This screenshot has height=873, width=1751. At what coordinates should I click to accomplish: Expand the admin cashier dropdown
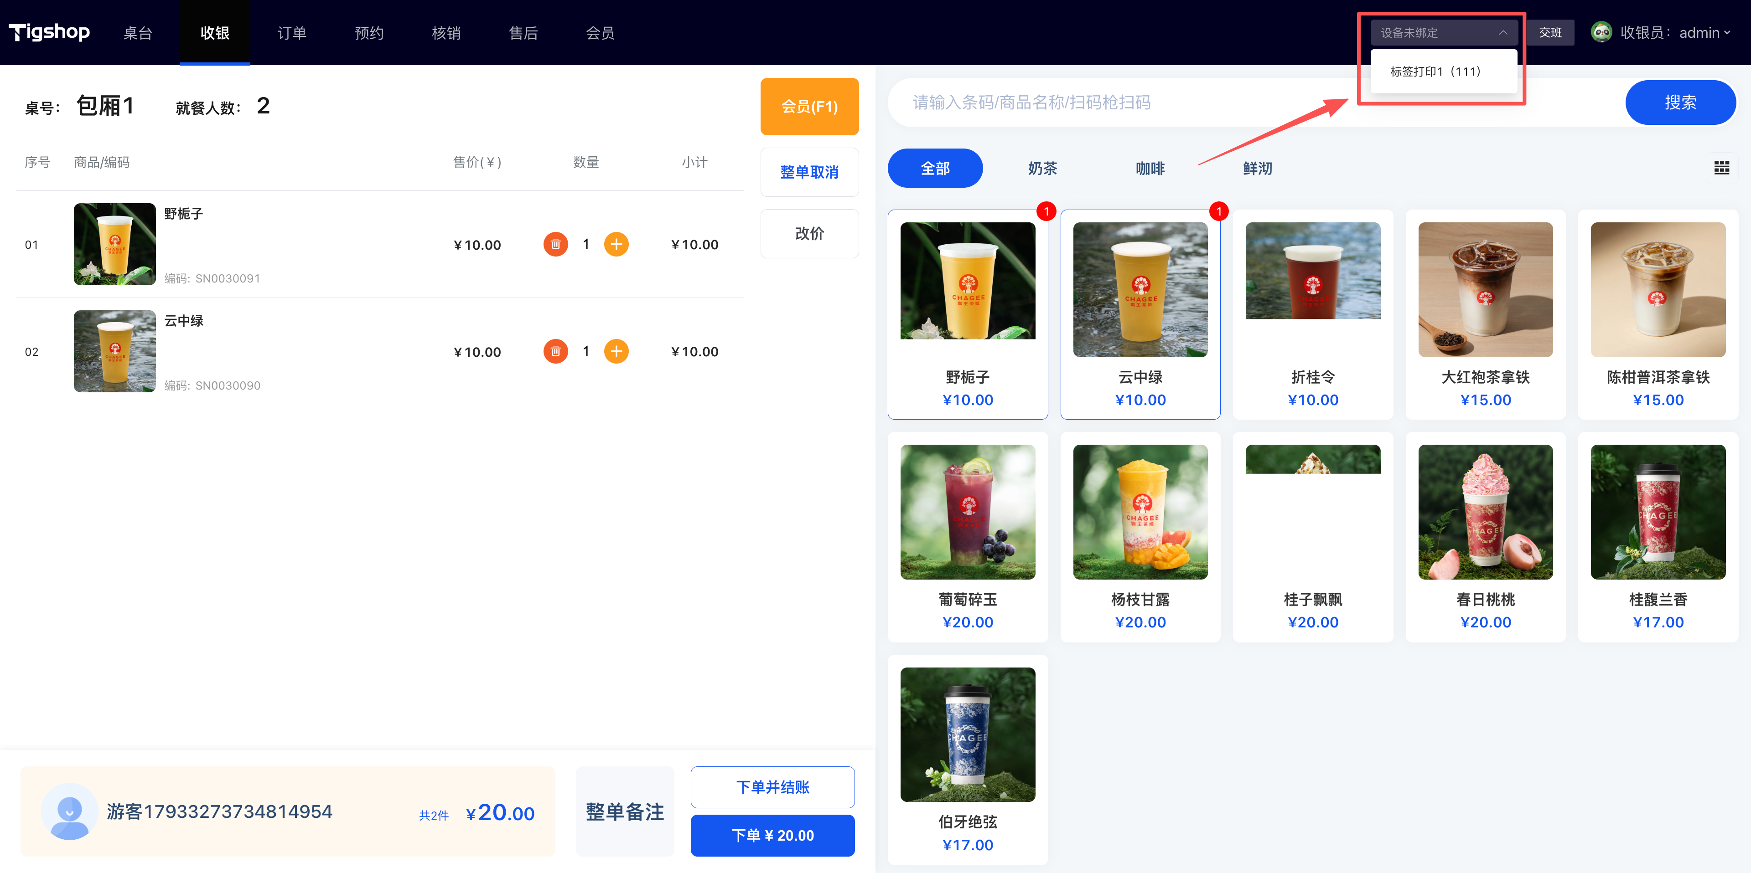(1704, 33)
